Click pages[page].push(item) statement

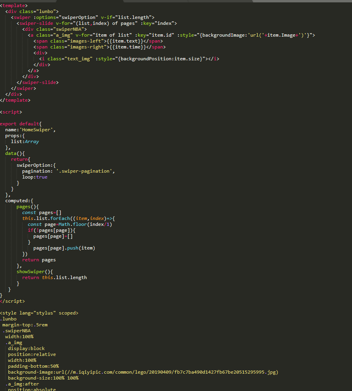(x=64, y=248)
